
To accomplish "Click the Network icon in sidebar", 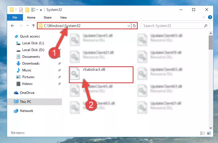I will point(16,111).
